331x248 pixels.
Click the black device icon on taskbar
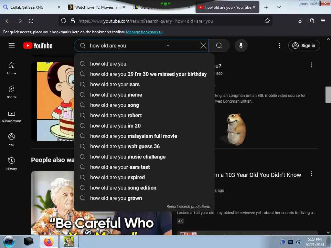point(28,242)
